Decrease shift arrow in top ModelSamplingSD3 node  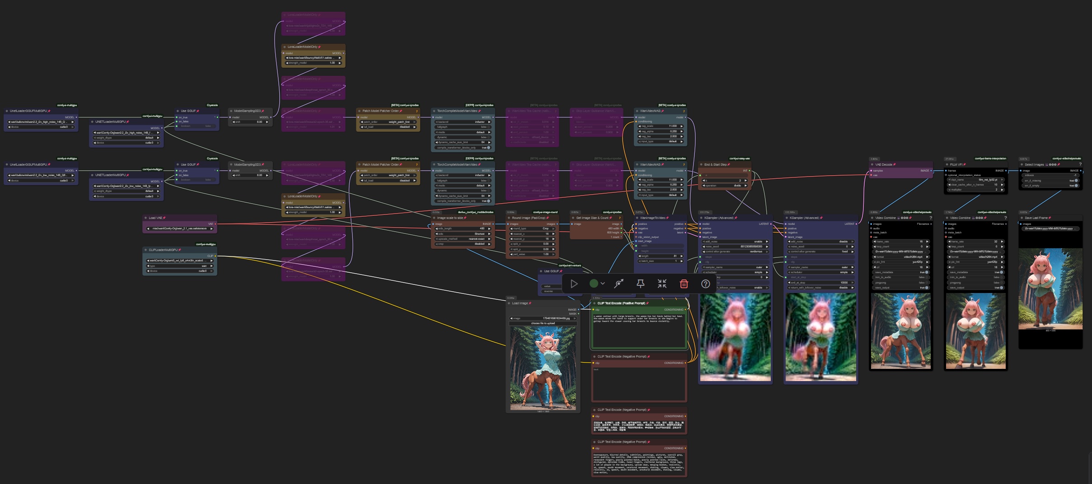(x=234, y=122)
